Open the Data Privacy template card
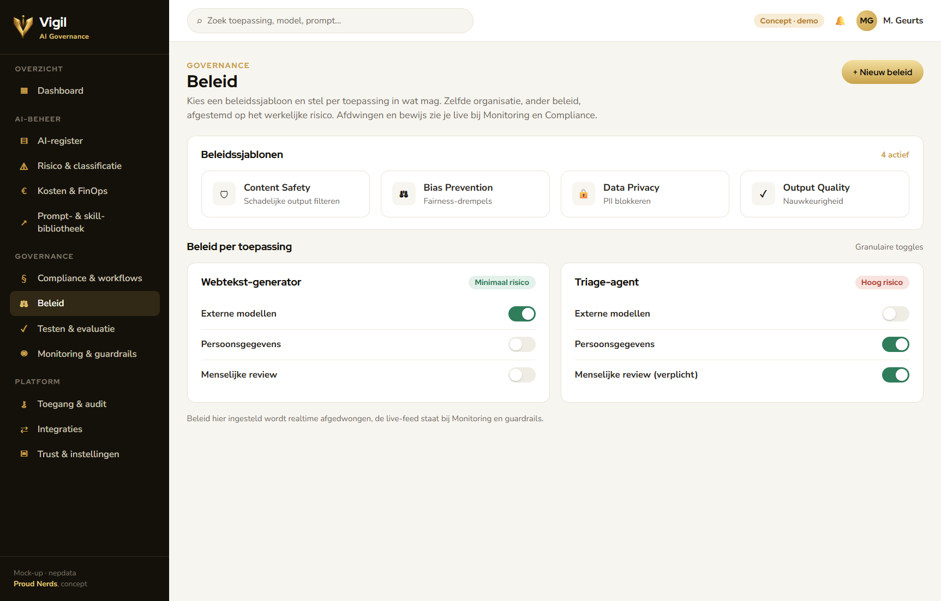This screenshot has height=601, width=941. pos(645,194)
